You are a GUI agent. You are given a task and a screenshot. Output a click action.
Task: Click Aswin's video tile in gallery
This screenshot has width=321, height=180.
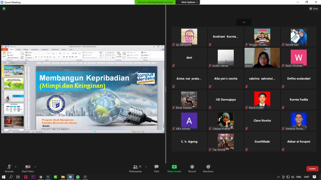[x=262, y=57]
